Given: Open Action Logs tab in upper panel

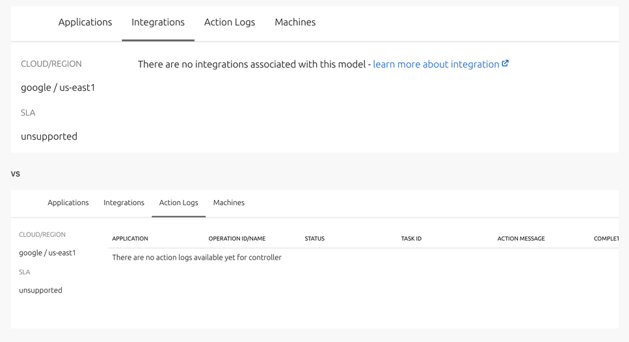Looking at the screenshot, I should 230,22.
